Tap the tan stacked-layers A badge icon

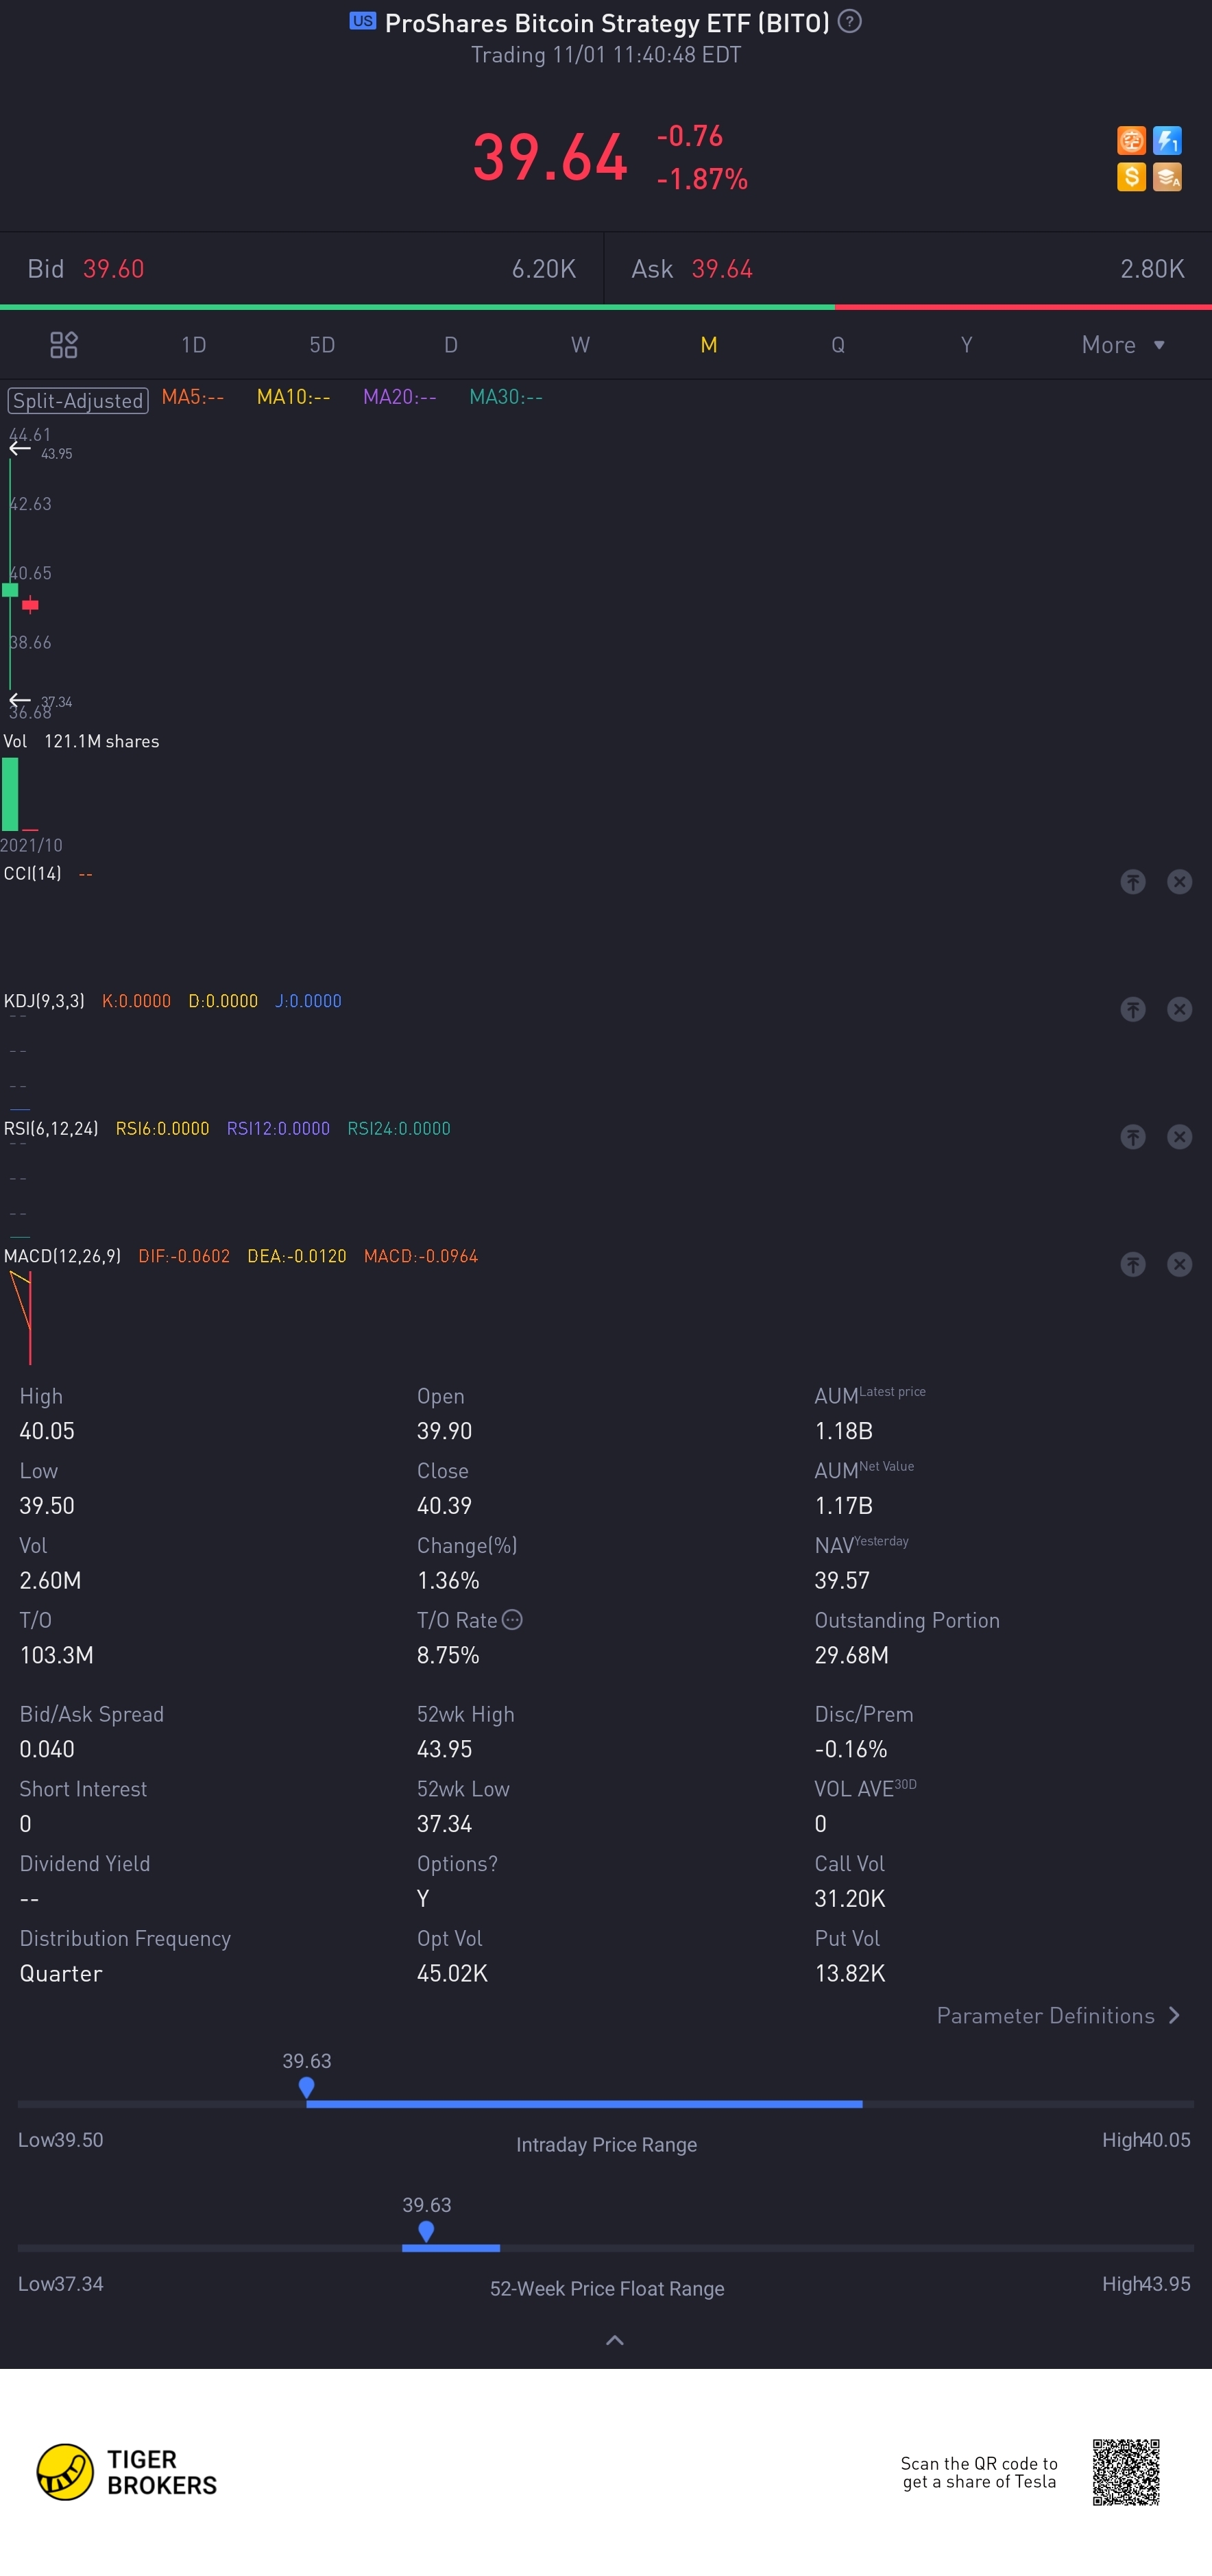pos(1167,177)
